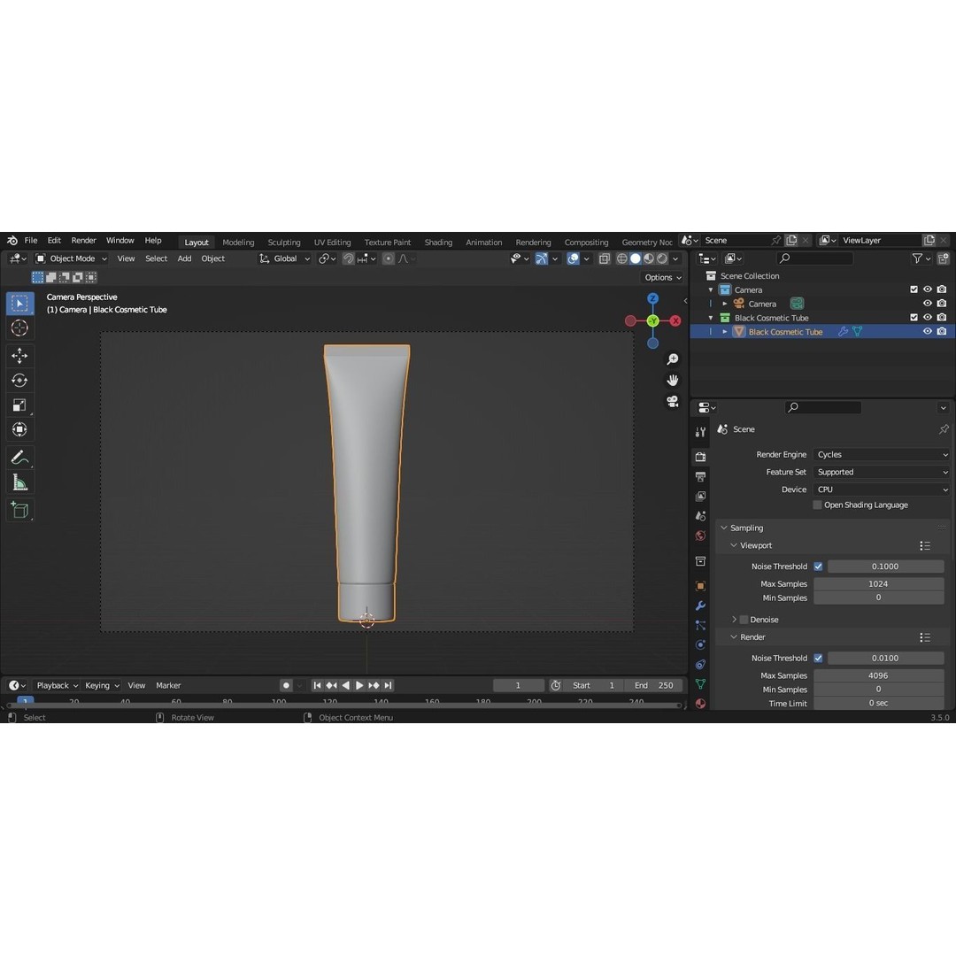Select the Move tool

[19, 356]
